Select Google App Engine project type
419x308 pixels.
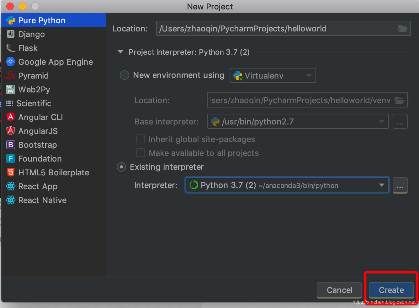pyautogui.click(x=54, y=62)
